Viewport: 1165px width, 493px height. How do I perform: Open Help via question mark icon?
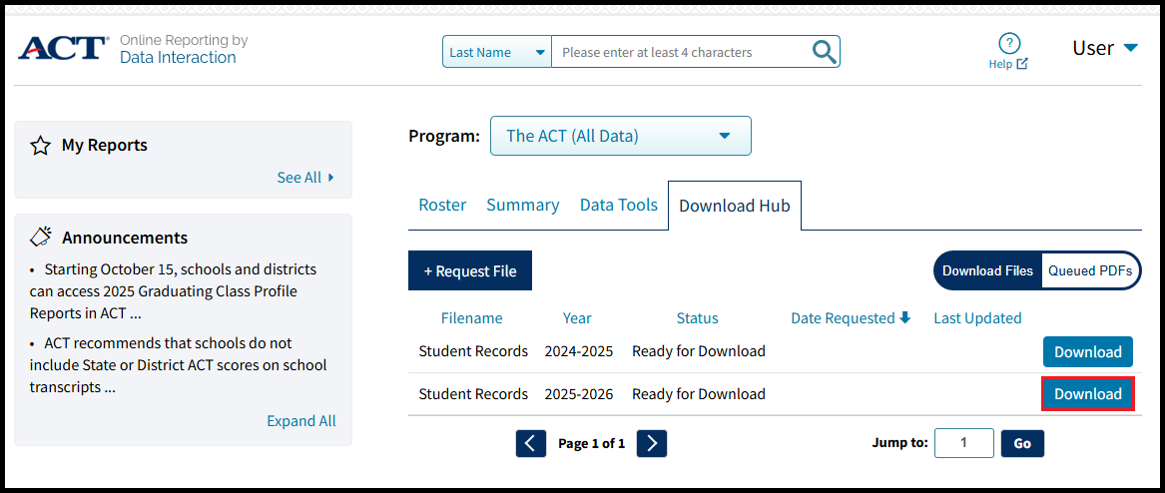pyautogui.click(x=1009, y=43)
